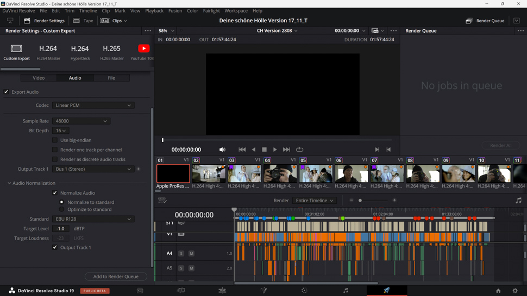Screen dimensions: 527x296
Task: Switch to the Cut page icon
Action: pyautogui.click(x=181, y=291)
